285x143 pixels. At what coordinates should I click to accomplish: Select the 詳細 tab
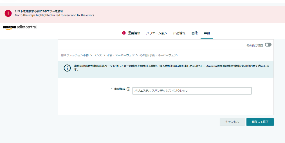pos(207,33)
